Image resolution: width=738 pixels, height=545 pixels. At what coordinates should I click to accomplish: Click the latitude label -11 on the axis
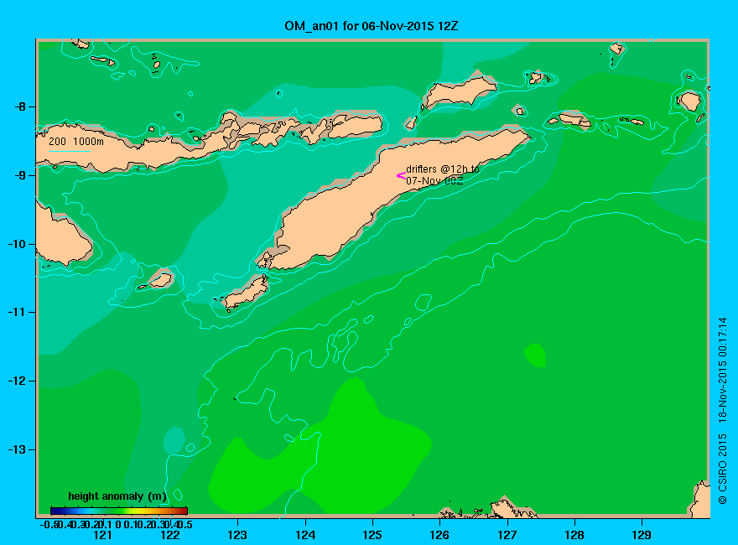tap(17, 312)
